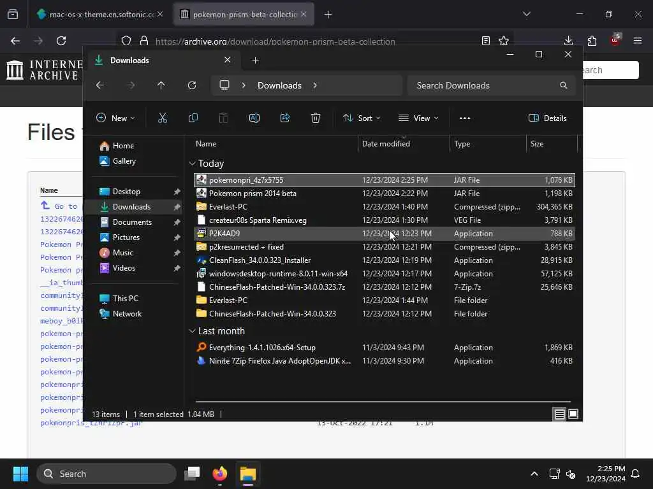Close the Downloads Explorer tab
The height and width of the screenshot is (489, 653).
pyautogui.click(x=228, y=60)
